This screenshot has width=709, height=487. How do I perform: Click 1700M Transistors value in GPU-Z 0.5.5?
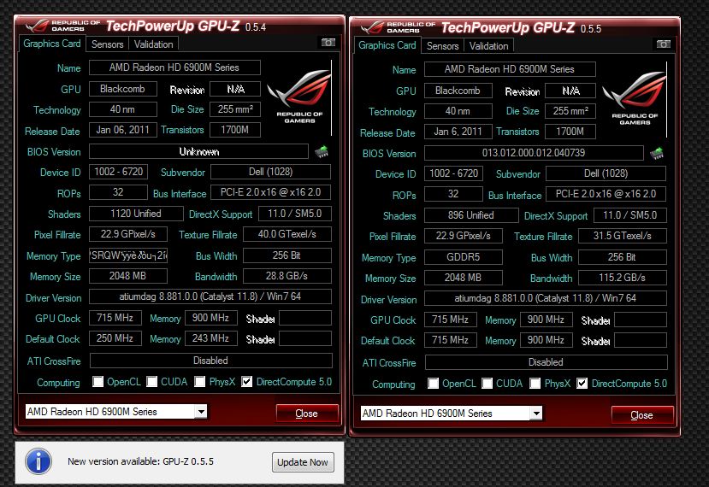(570, 132)
